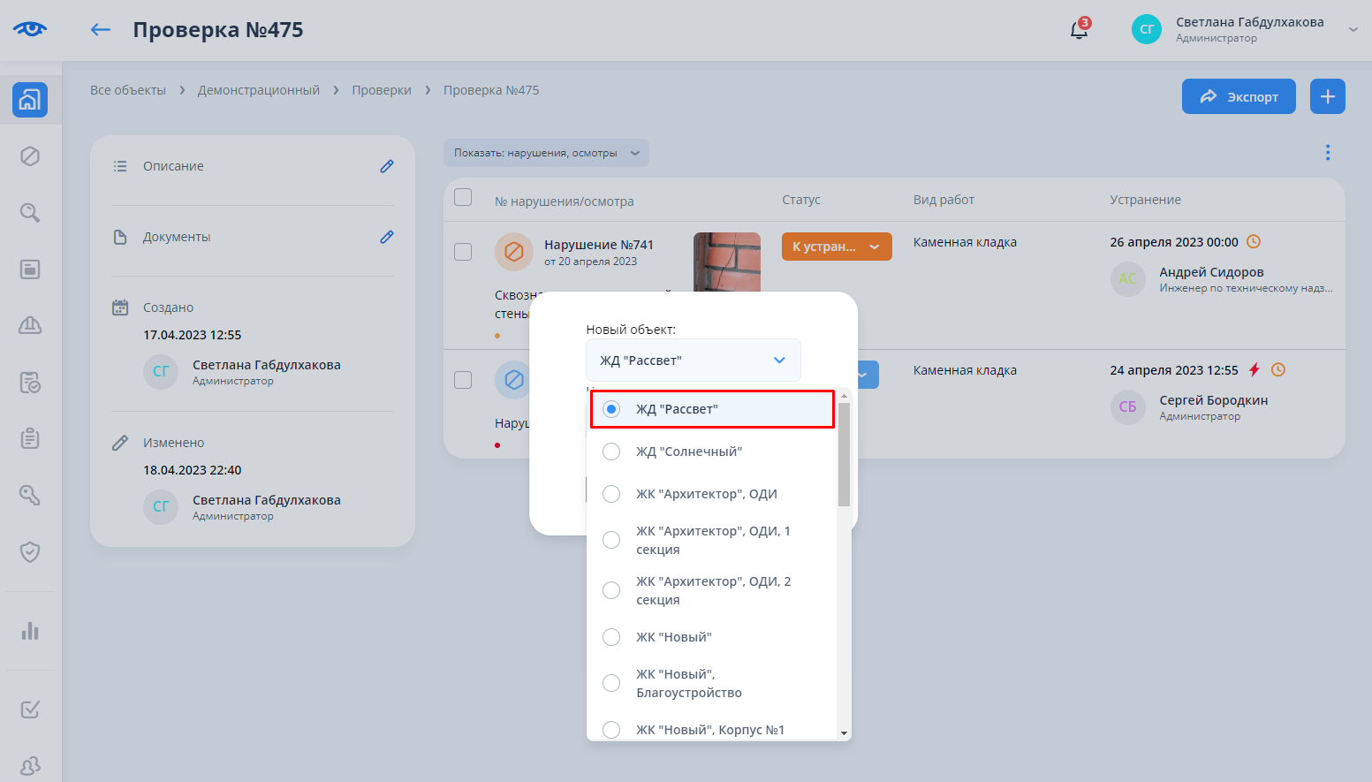Click the back arrow next to Проверка №475

(101, 30)
